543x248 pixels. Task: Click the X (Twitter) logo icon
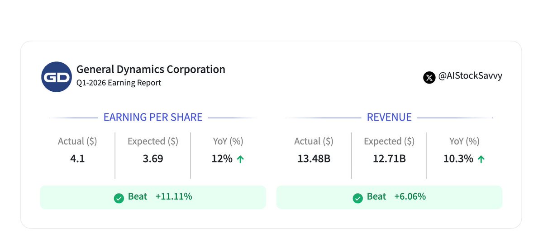point(429,77)
